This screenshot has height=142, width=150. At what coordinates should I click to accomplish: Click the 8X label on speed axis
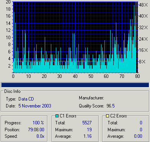(142, 62)
